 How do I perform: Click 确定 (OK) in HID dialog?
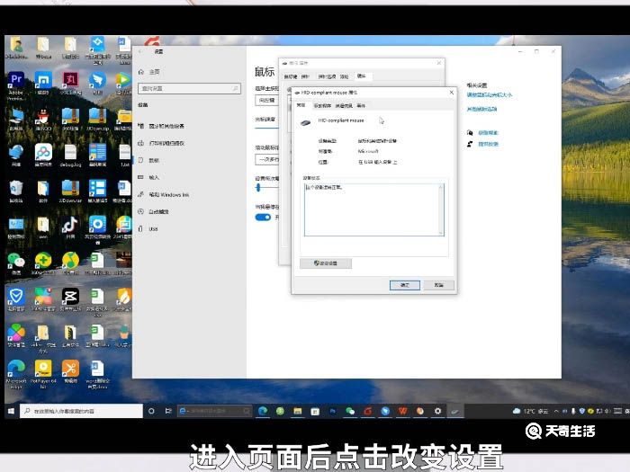point(405,285)
